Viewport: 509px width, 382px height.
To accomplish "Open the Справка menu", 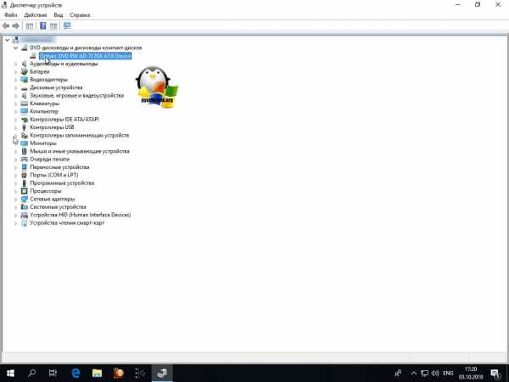I will click(x=80, y=15).
